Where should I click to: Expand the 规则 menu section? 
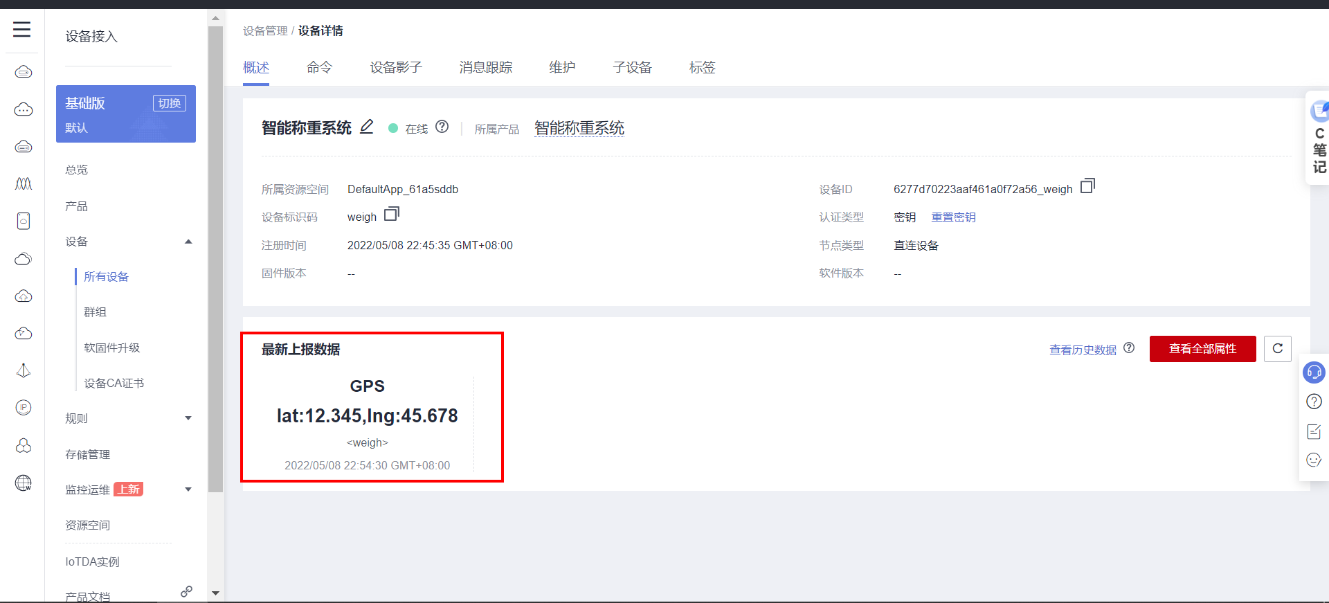coord(188,418)
